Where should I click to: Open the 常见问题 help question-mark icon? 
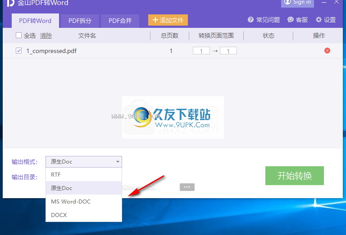(x=250, y=20)
